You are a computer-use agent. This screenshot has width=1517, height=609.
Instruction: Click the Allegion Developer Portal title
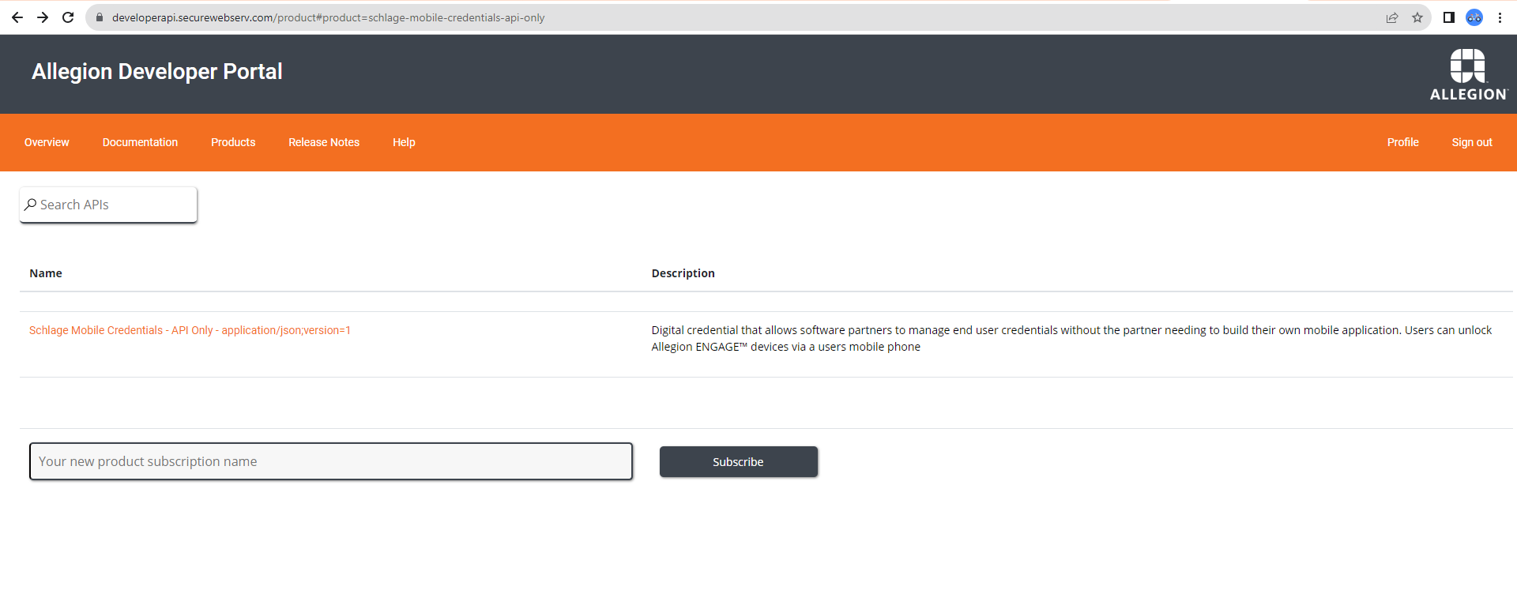pos(157,72)
